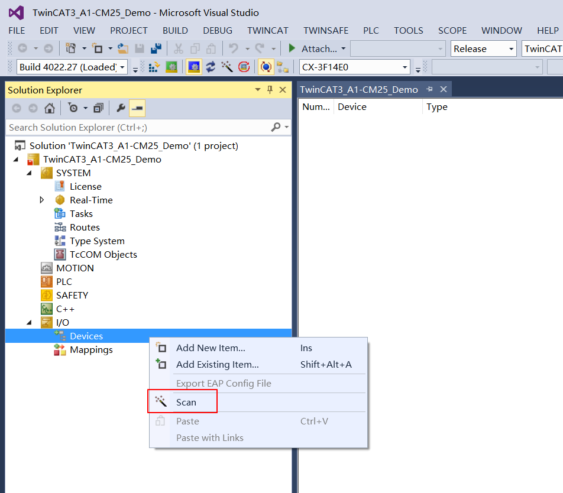
Task: Click the Cut scissors icon
Action: coord(178,48)
